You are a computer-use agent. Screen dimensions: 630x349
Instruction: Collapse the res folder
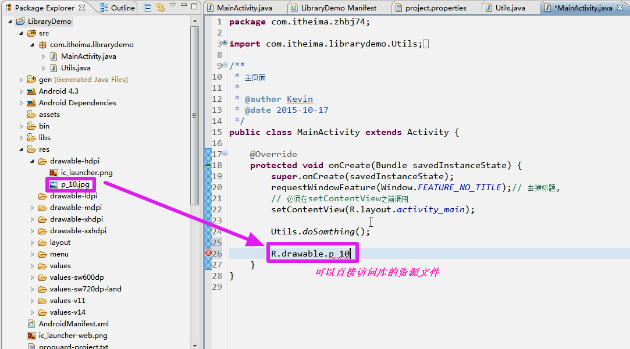pyautogui.click(x=22, y=149)
